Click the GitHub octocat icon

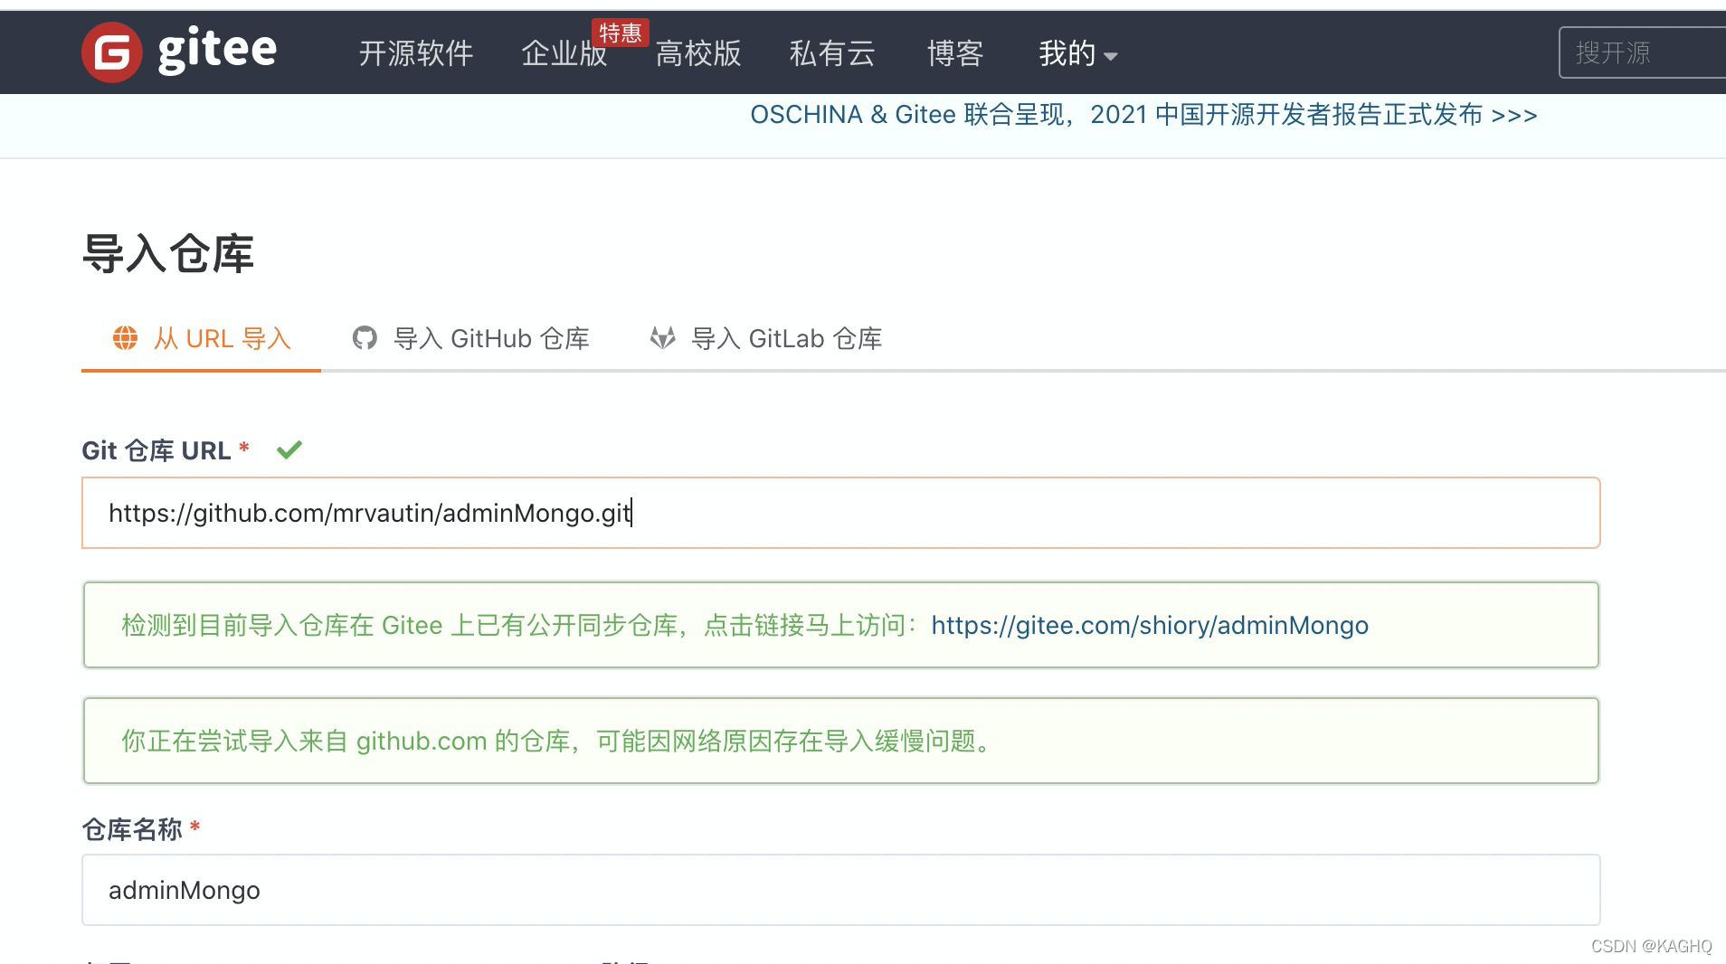[x=365, y=338]
